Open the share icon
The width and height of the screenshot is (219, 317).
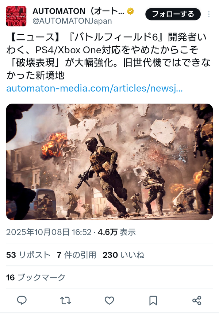click(197, 301)
